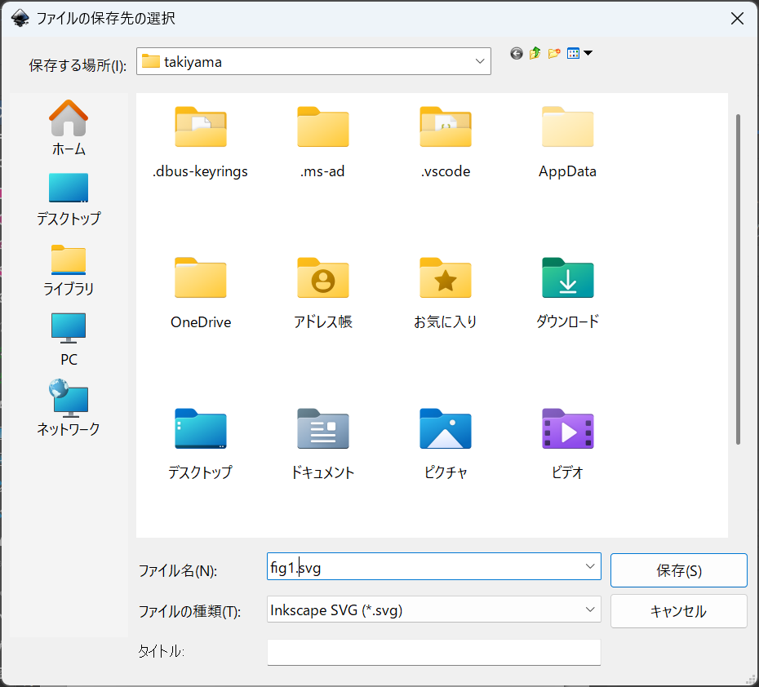Expand the 保存する場所 location dropdown

point(480,61)
